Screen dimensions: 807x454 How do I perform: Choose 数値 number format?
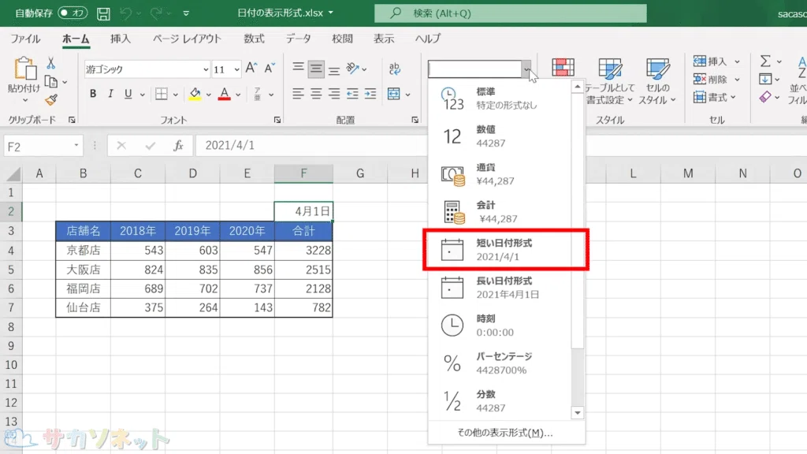(x=499, y=136)
